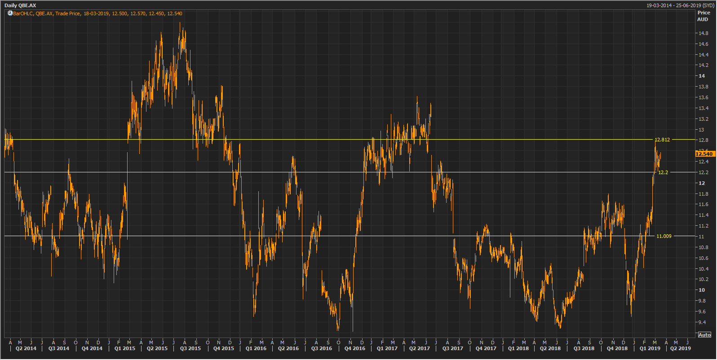Click the Q3 2018 time axis label
The width and height of the screenshot is (717, 360).
pyautogui.click(x=584, y=348)
